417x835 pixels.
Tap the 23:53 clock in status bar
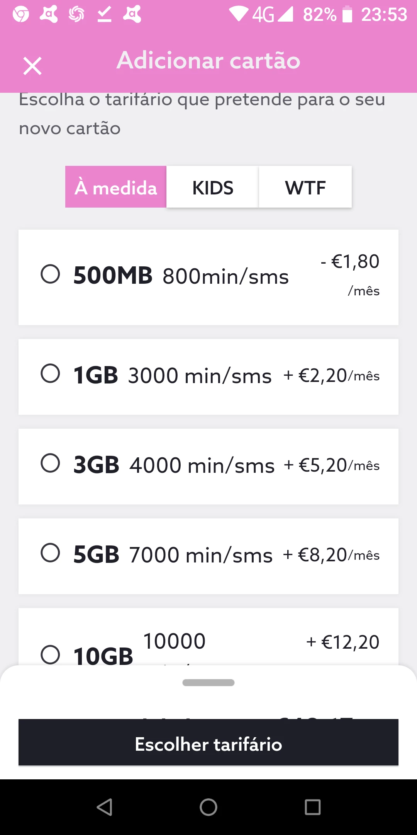click(x=384, y=15)
